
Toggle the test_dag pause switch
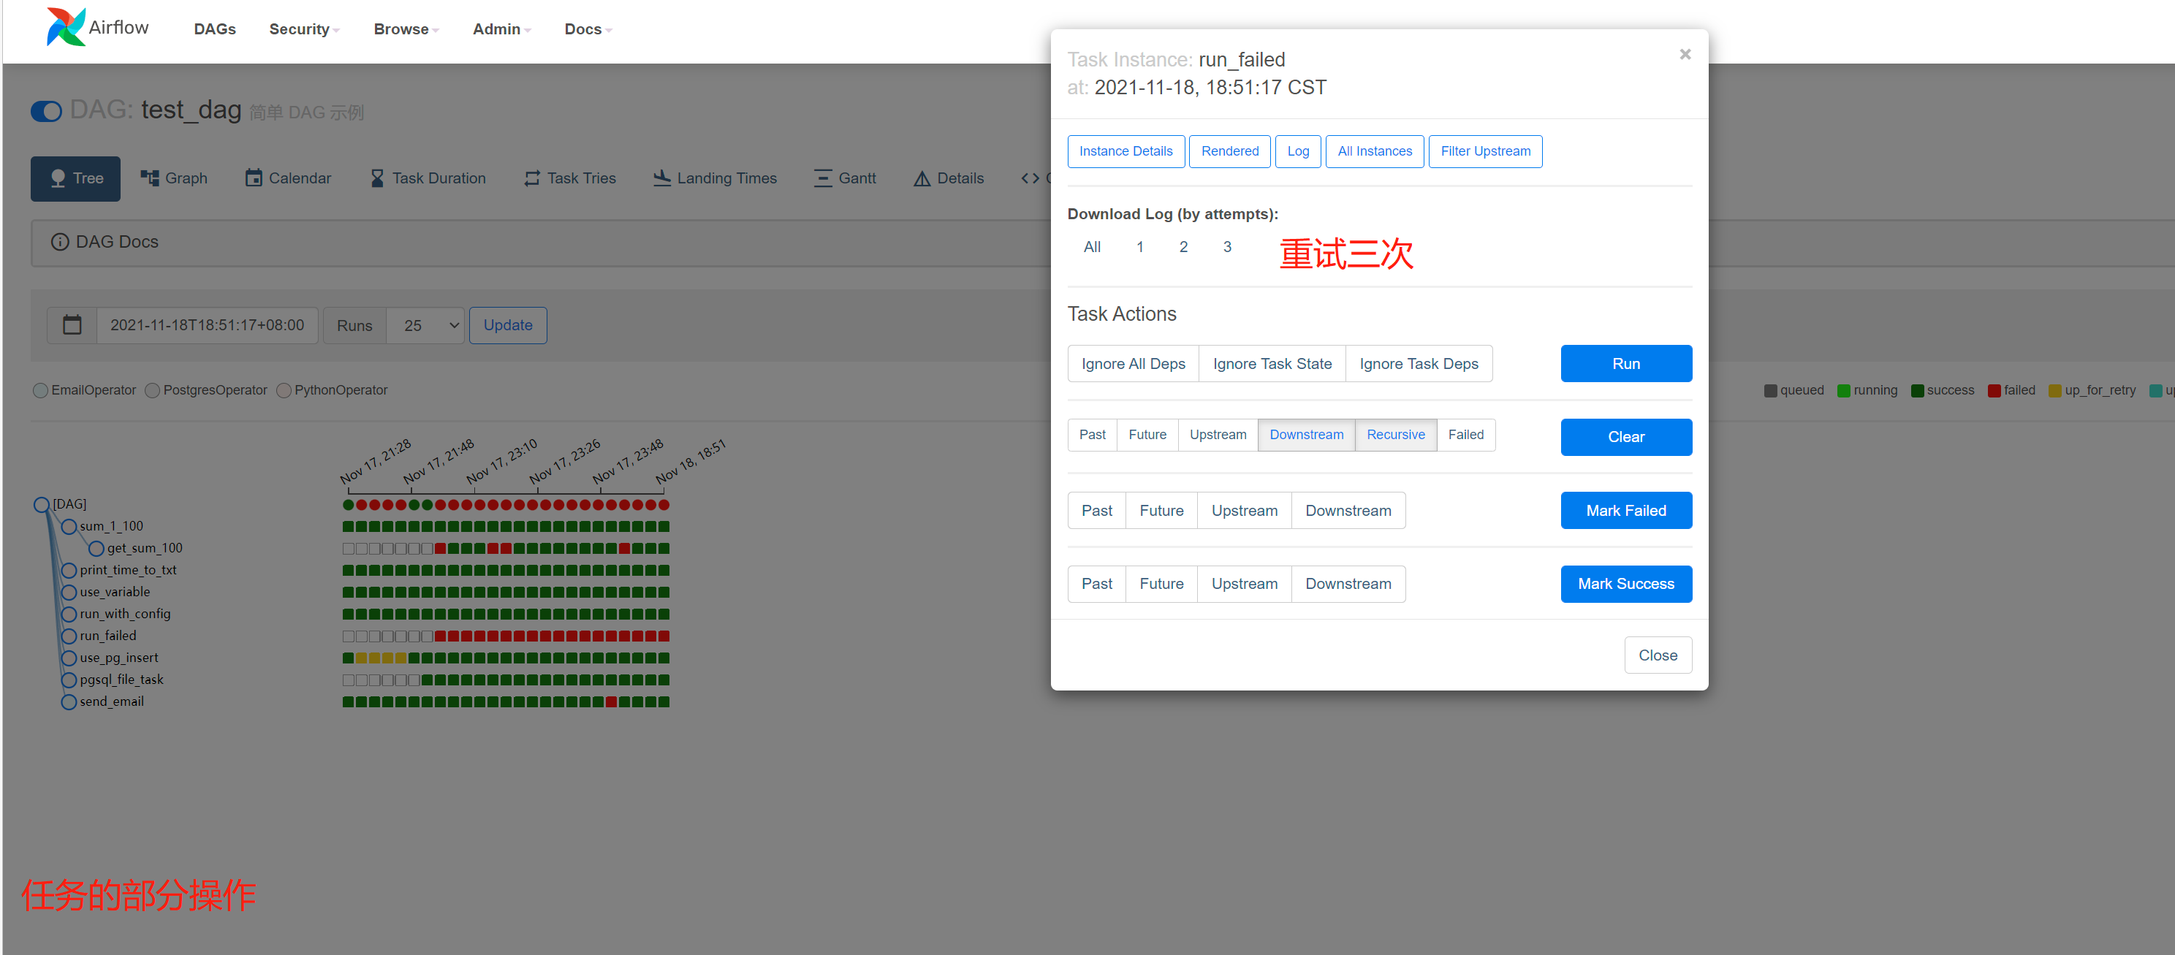47,112
